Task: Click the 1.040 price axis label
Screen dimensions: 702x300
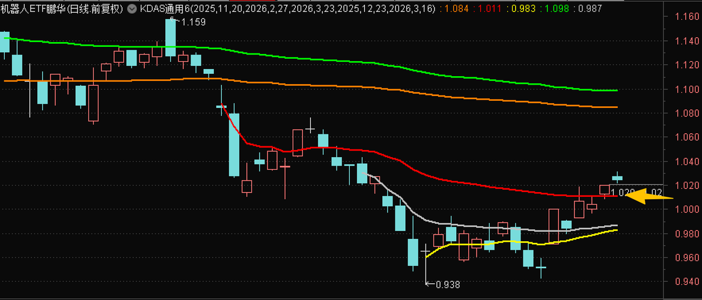Action: (686, 161)
